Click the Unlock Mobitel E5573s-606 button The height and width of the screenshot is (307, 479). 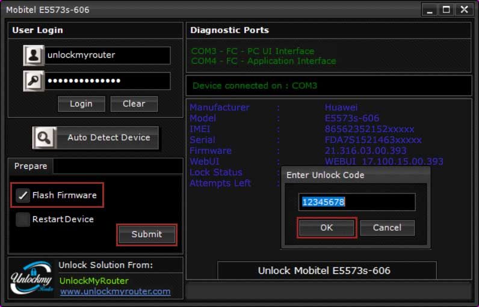tap(327, 270)
